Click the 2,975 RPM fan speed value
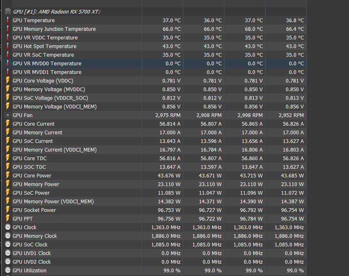349x276 pixels. [168, 115]
